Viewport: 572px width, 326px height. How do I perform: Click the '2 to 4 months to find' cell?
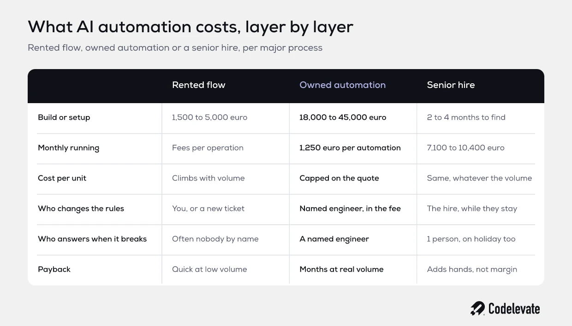pos(466,117)
